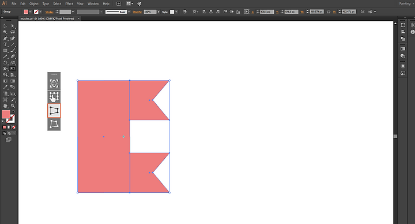
Task: Toggle Constrain in the Free Transform widget
Action: coord(54,83)
